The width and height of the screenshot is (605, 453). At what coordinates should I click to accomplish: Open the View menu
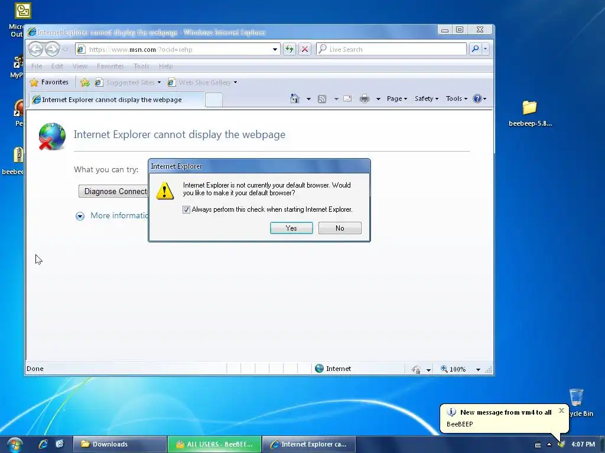80,66
